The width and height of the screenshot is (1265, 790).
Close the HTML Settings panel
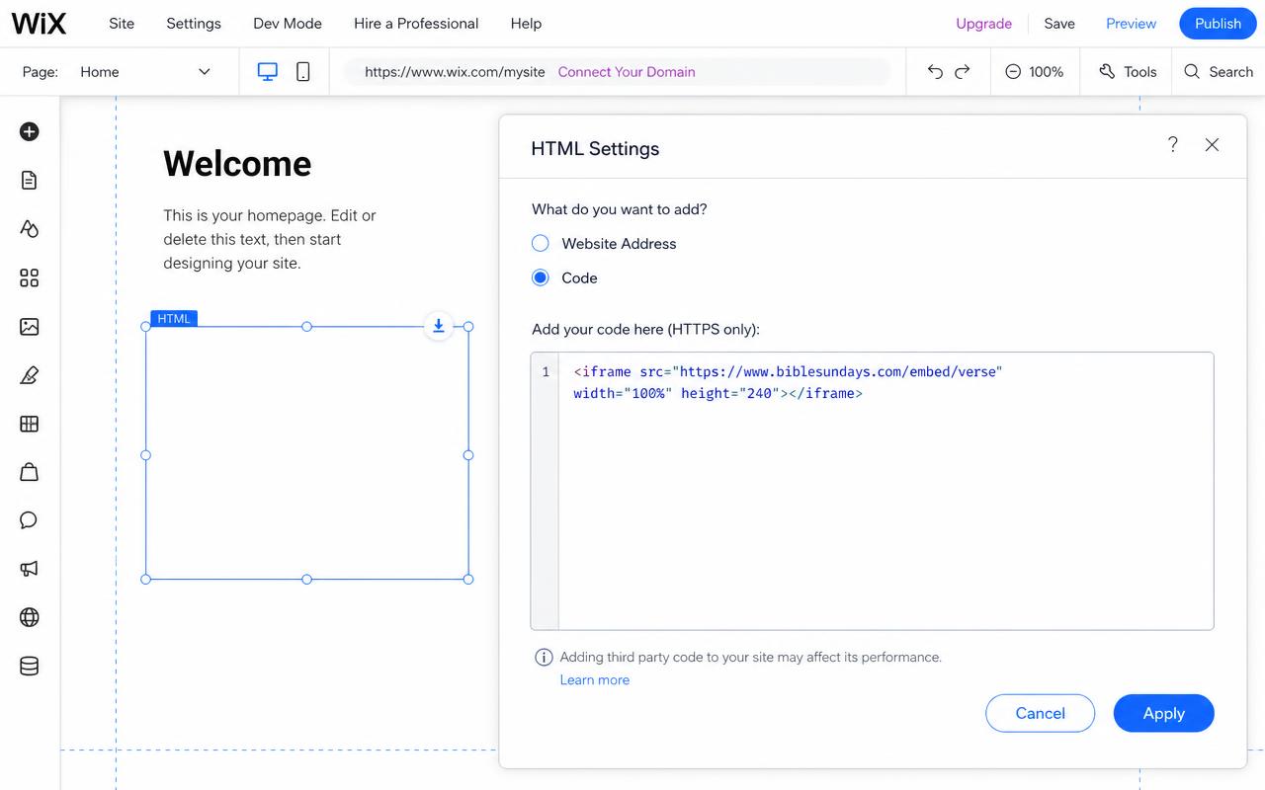coord(1212,145)
